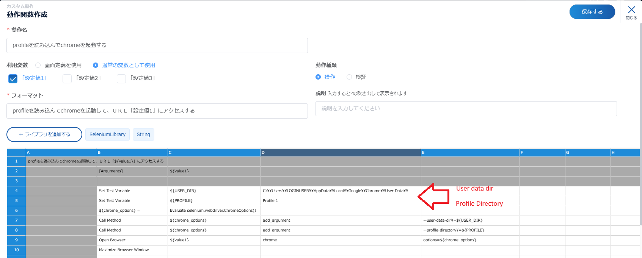Viewport: 642px width, 258px height.
Task: Select row 3 header
Action: coord(16,181)
